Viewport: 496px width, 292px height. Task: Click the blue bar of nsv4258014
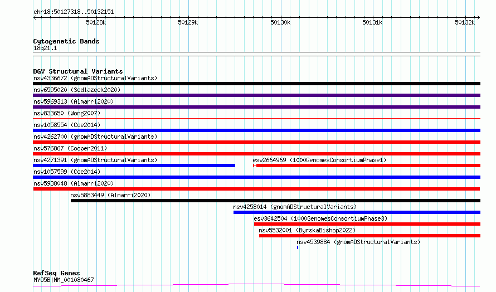(x=357, y=212)
